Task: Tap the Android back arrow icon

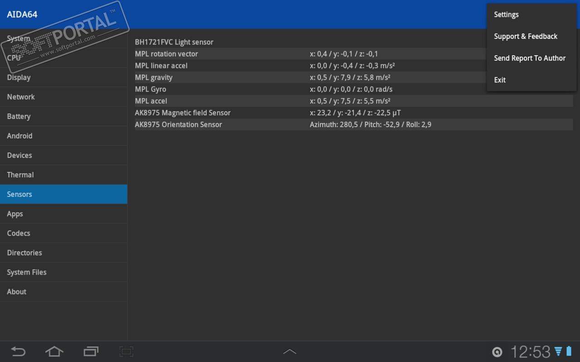Action: (x=18, y=352)
